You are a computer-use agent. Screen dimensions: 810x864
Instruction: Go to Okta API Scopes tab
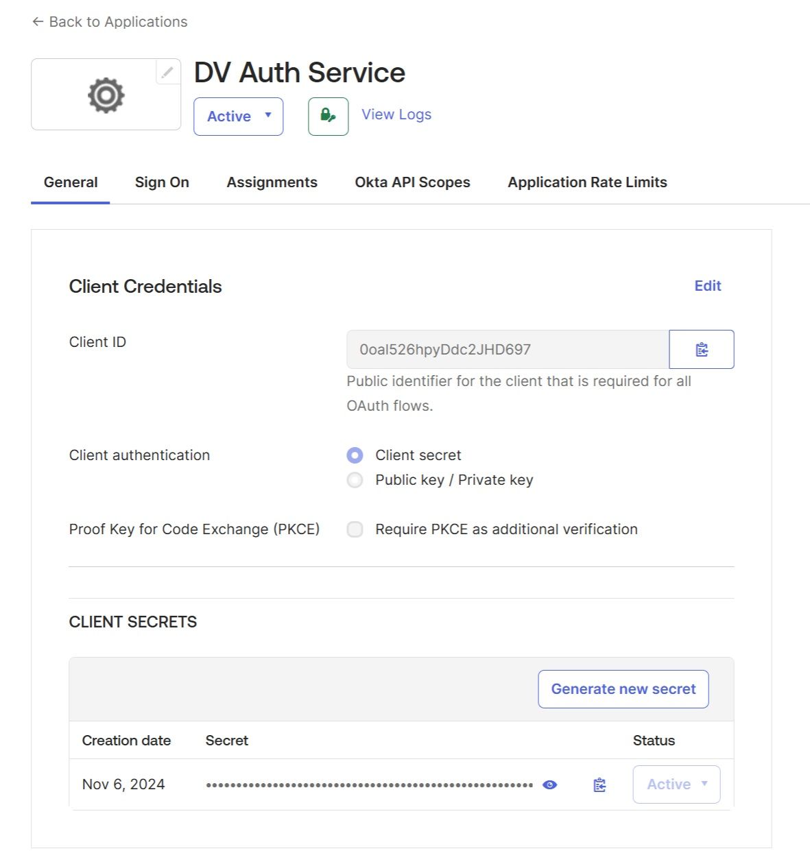412,182
